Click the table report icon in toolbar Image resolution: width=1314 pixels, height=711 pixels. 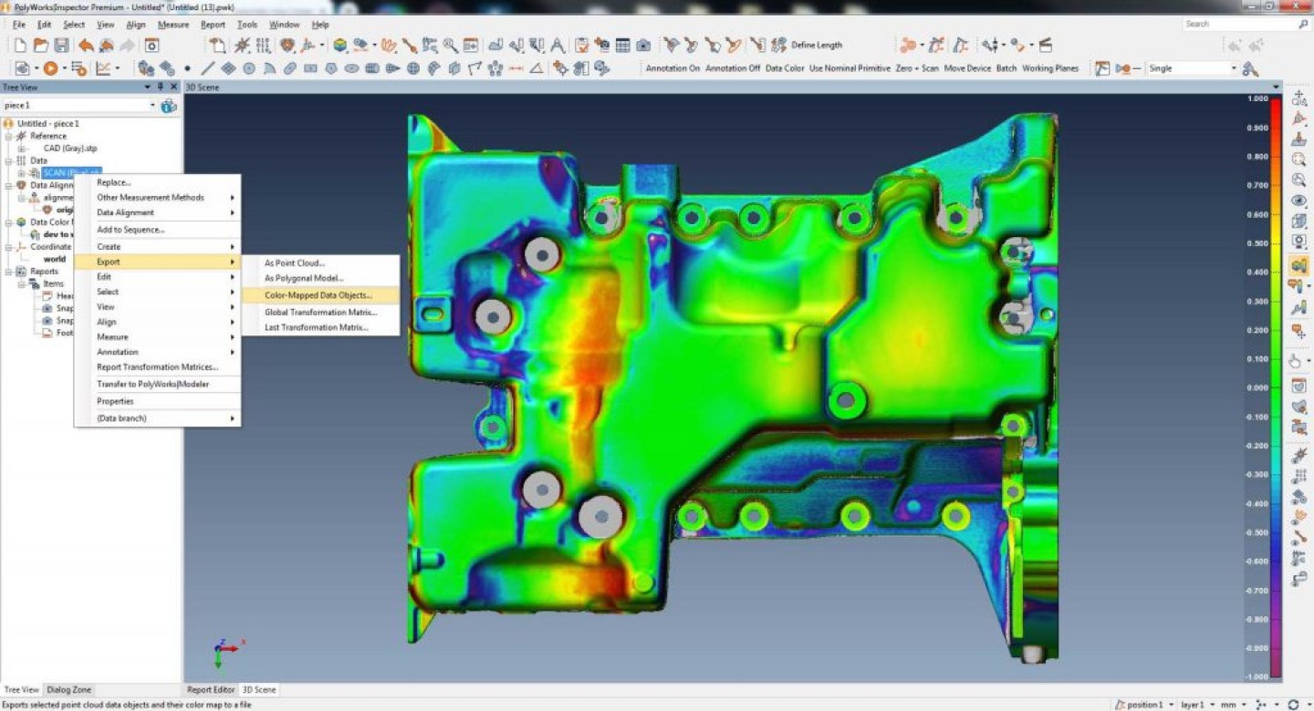623,45
